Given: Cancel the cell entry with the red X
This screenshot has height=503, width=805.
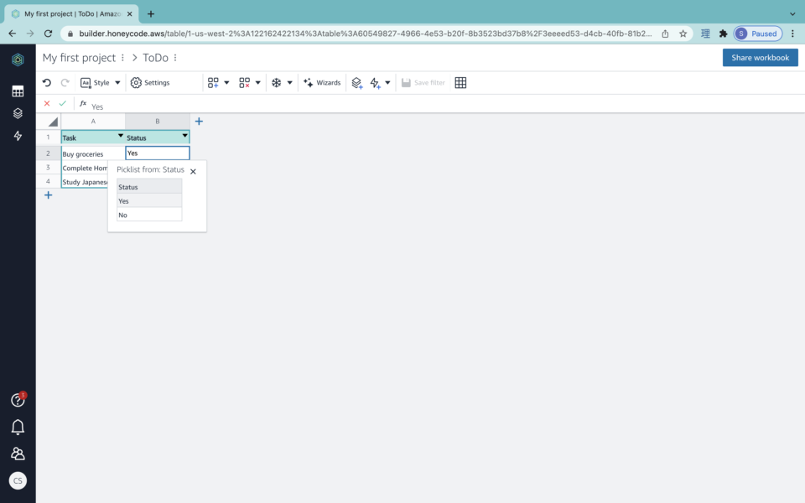Looking at the screenshot, I should click(46, 103).
